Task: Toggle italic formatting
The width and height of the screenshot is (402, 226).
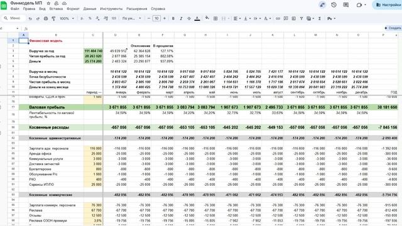Action: tap(181, 18)
